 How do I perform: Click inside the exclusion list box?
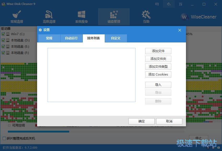coord(91,75)
